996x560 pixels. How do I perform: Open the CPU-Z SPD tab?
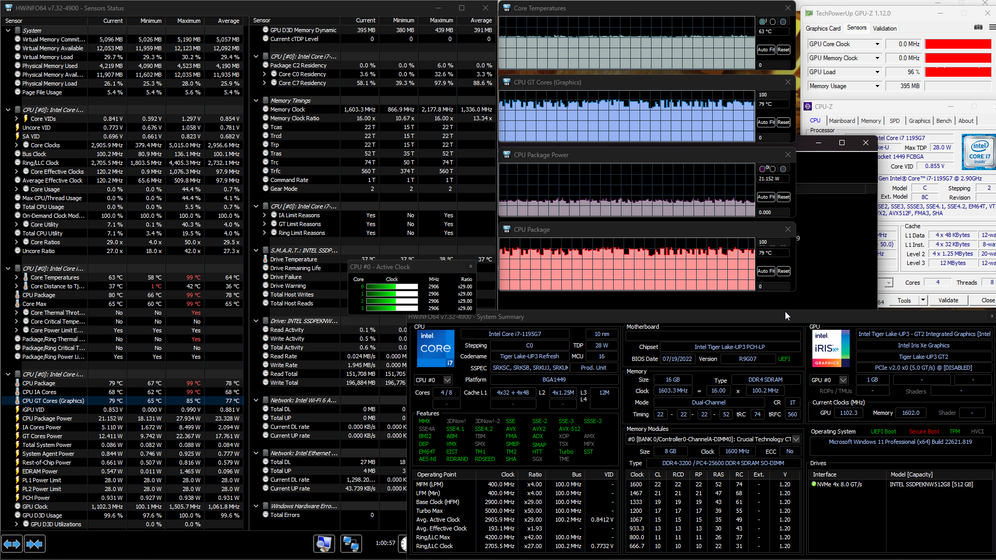[x=894, y=121]
